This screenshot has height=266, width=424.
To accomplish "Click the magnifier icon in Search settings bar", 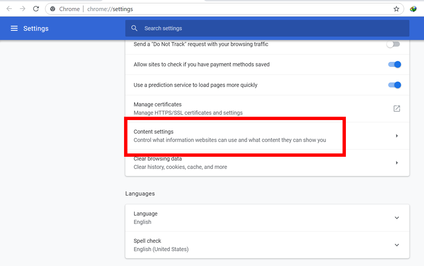I will pyautogui.click(x=134, y=28).
